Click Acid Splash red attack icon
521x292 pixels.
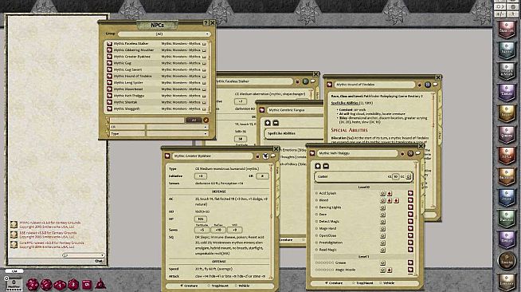click(x=390, y=193)
